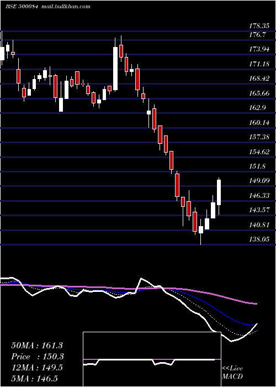Click the 140.81 price level label
Screen dimensions: 276x387
click(x=259, y=225)
